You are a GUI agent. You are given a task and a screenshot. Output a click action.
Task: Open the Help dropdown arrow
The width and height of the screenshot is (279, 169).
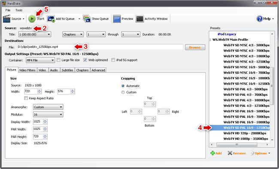point(273,19)
